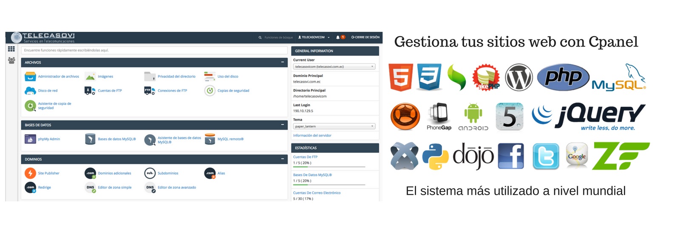Image resolution: width=680 pixels, height=233 pixels.
Task: Click the search magnifier icon in the header
Action: click(x=260, y=37)
